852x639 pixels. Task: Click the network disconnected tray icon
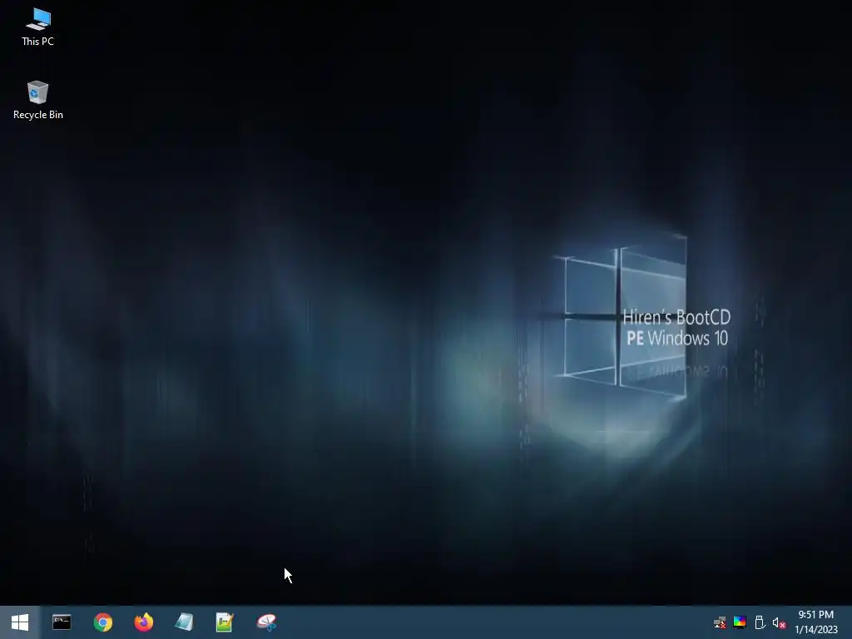[720, 622]
